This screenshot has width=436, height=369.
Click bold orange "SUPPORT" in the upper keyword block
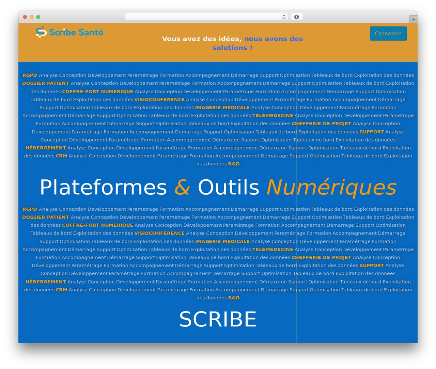(x=372, y=132)
